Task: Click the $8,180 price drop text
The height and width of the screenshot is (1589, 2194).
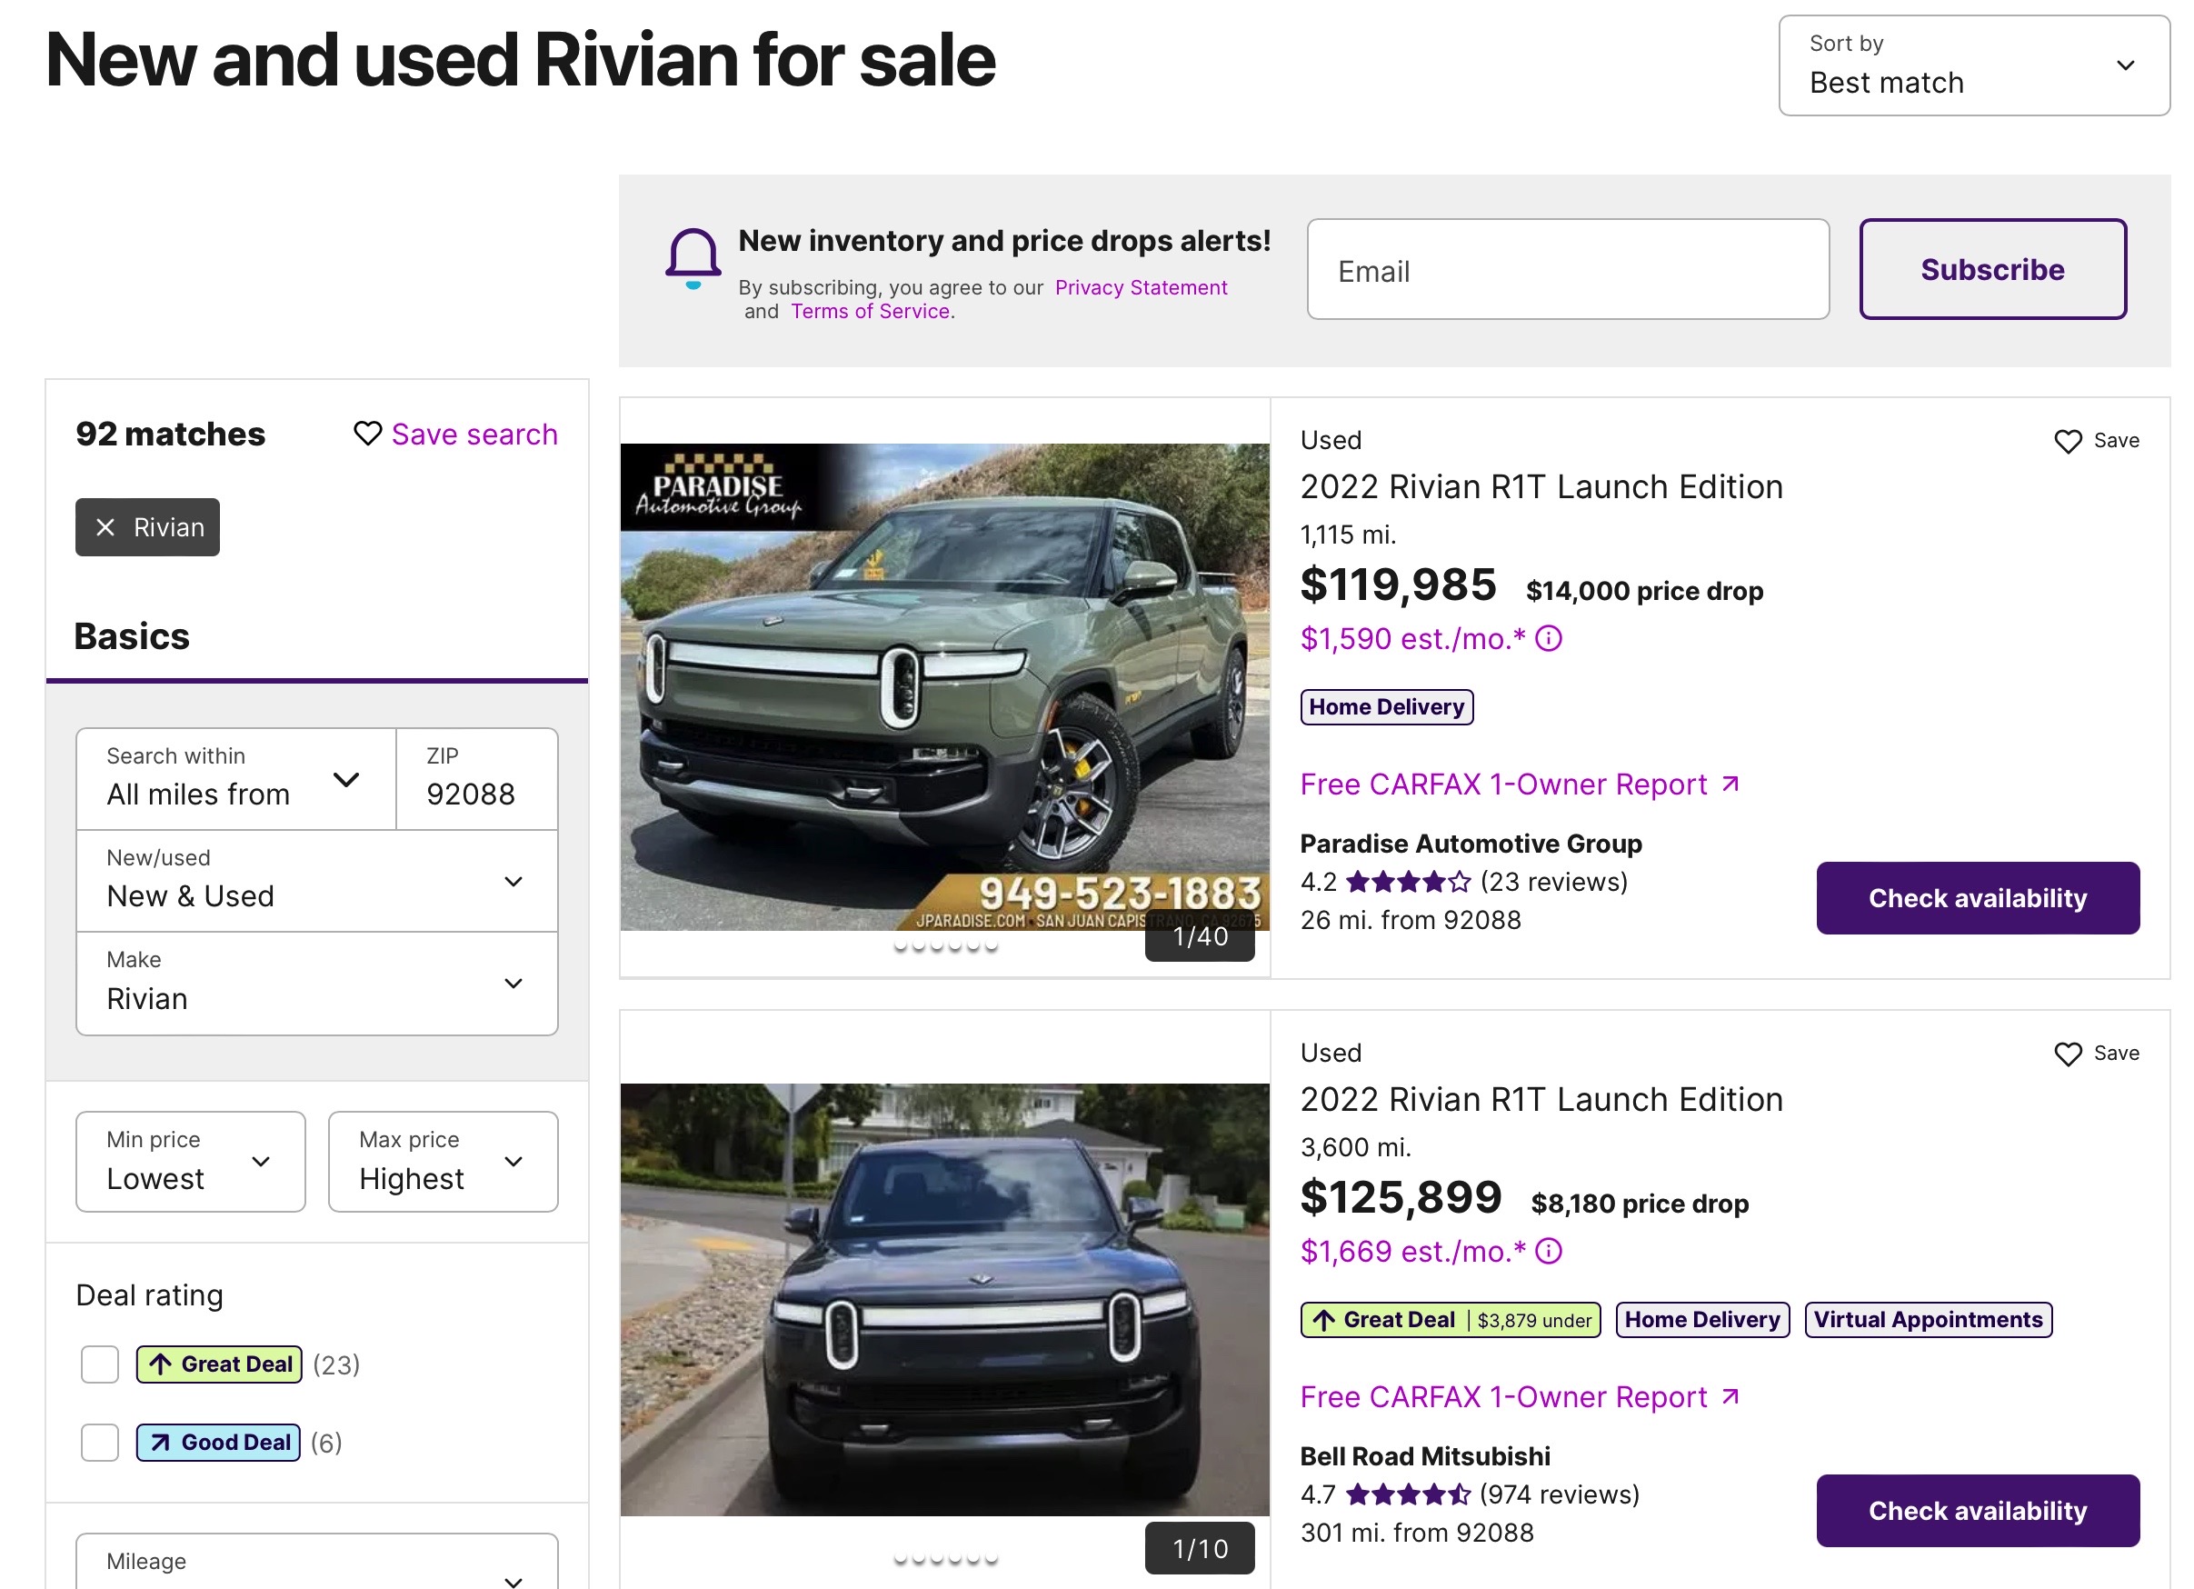Action: [1640, 1203]
